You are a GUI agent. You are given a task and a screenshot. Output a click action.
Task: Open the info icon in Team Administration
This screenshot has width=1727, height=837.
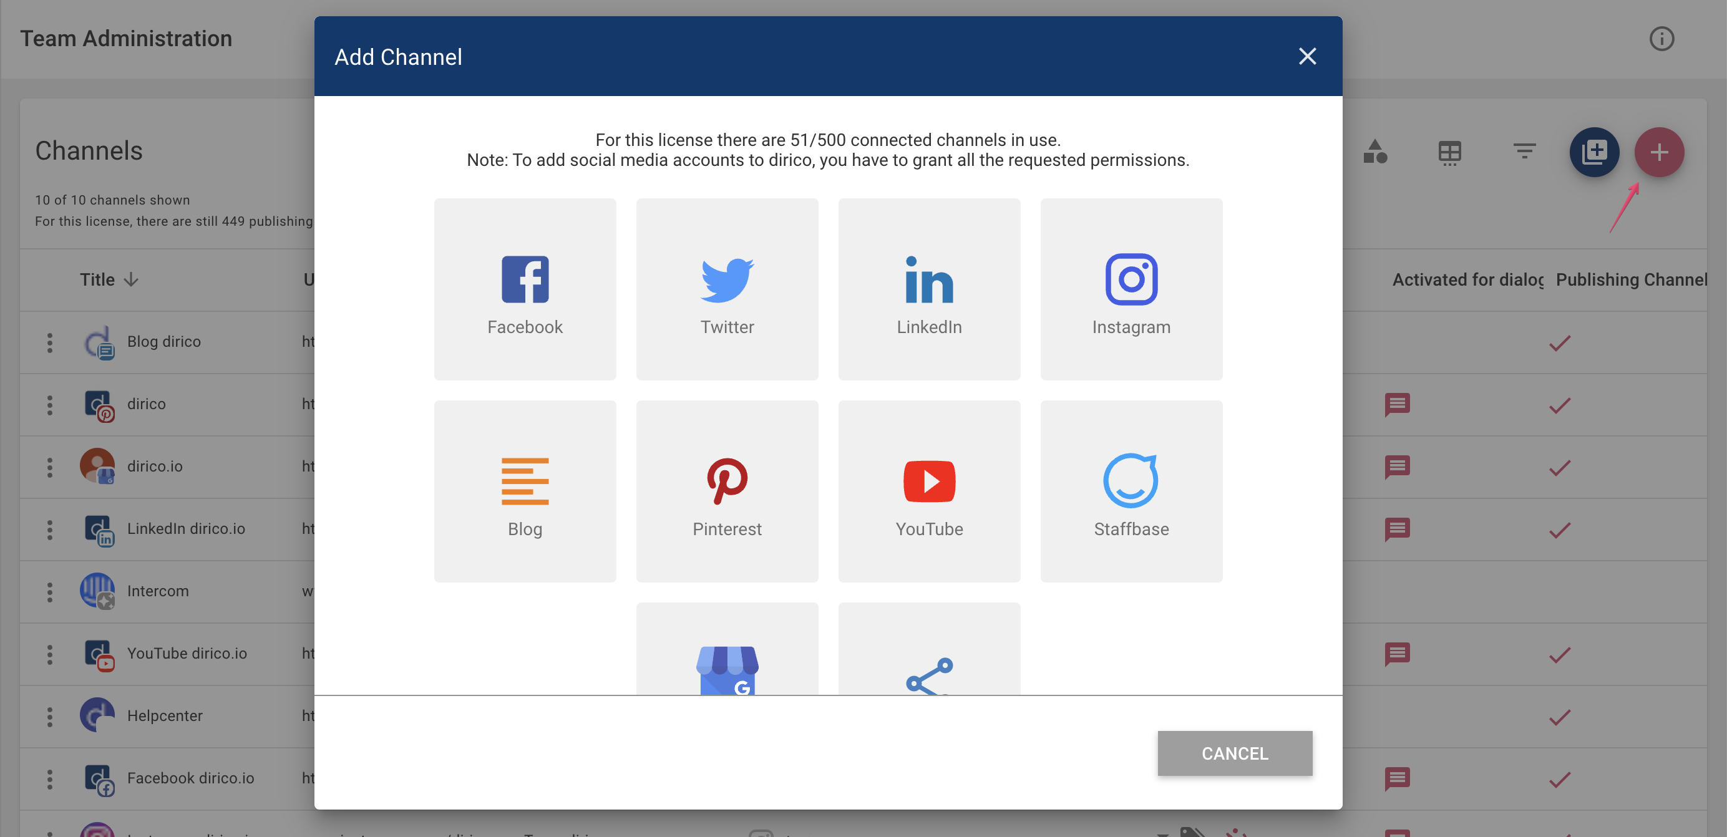pos(1661,39)
